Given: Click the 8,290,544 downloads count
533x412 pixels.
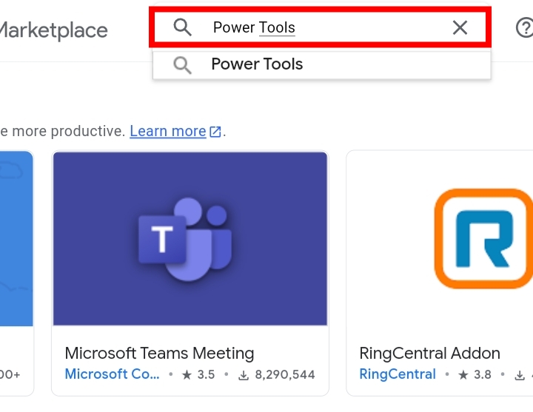Looking at the screenshot, I should click(x=277, y=374).
